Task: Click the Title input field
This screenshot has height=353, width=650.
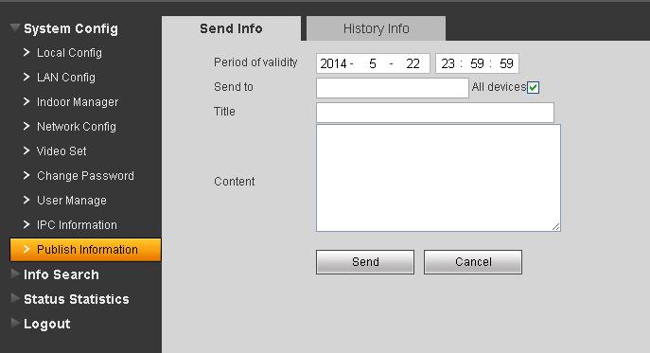Action: [435, 113]
